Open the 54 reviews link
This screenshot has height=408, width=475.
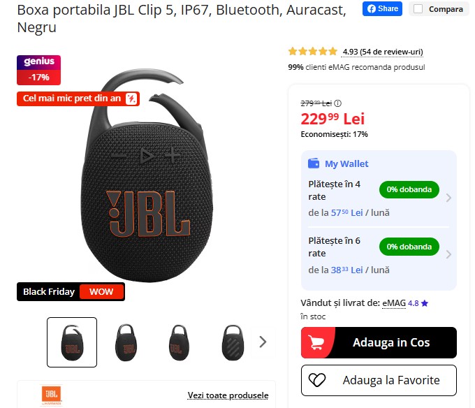[383, 52]
